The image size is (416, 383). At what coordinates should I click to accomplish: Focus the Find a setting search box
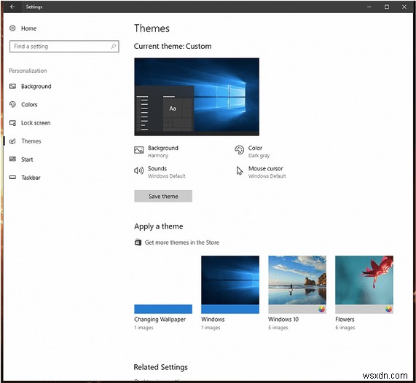64,46
